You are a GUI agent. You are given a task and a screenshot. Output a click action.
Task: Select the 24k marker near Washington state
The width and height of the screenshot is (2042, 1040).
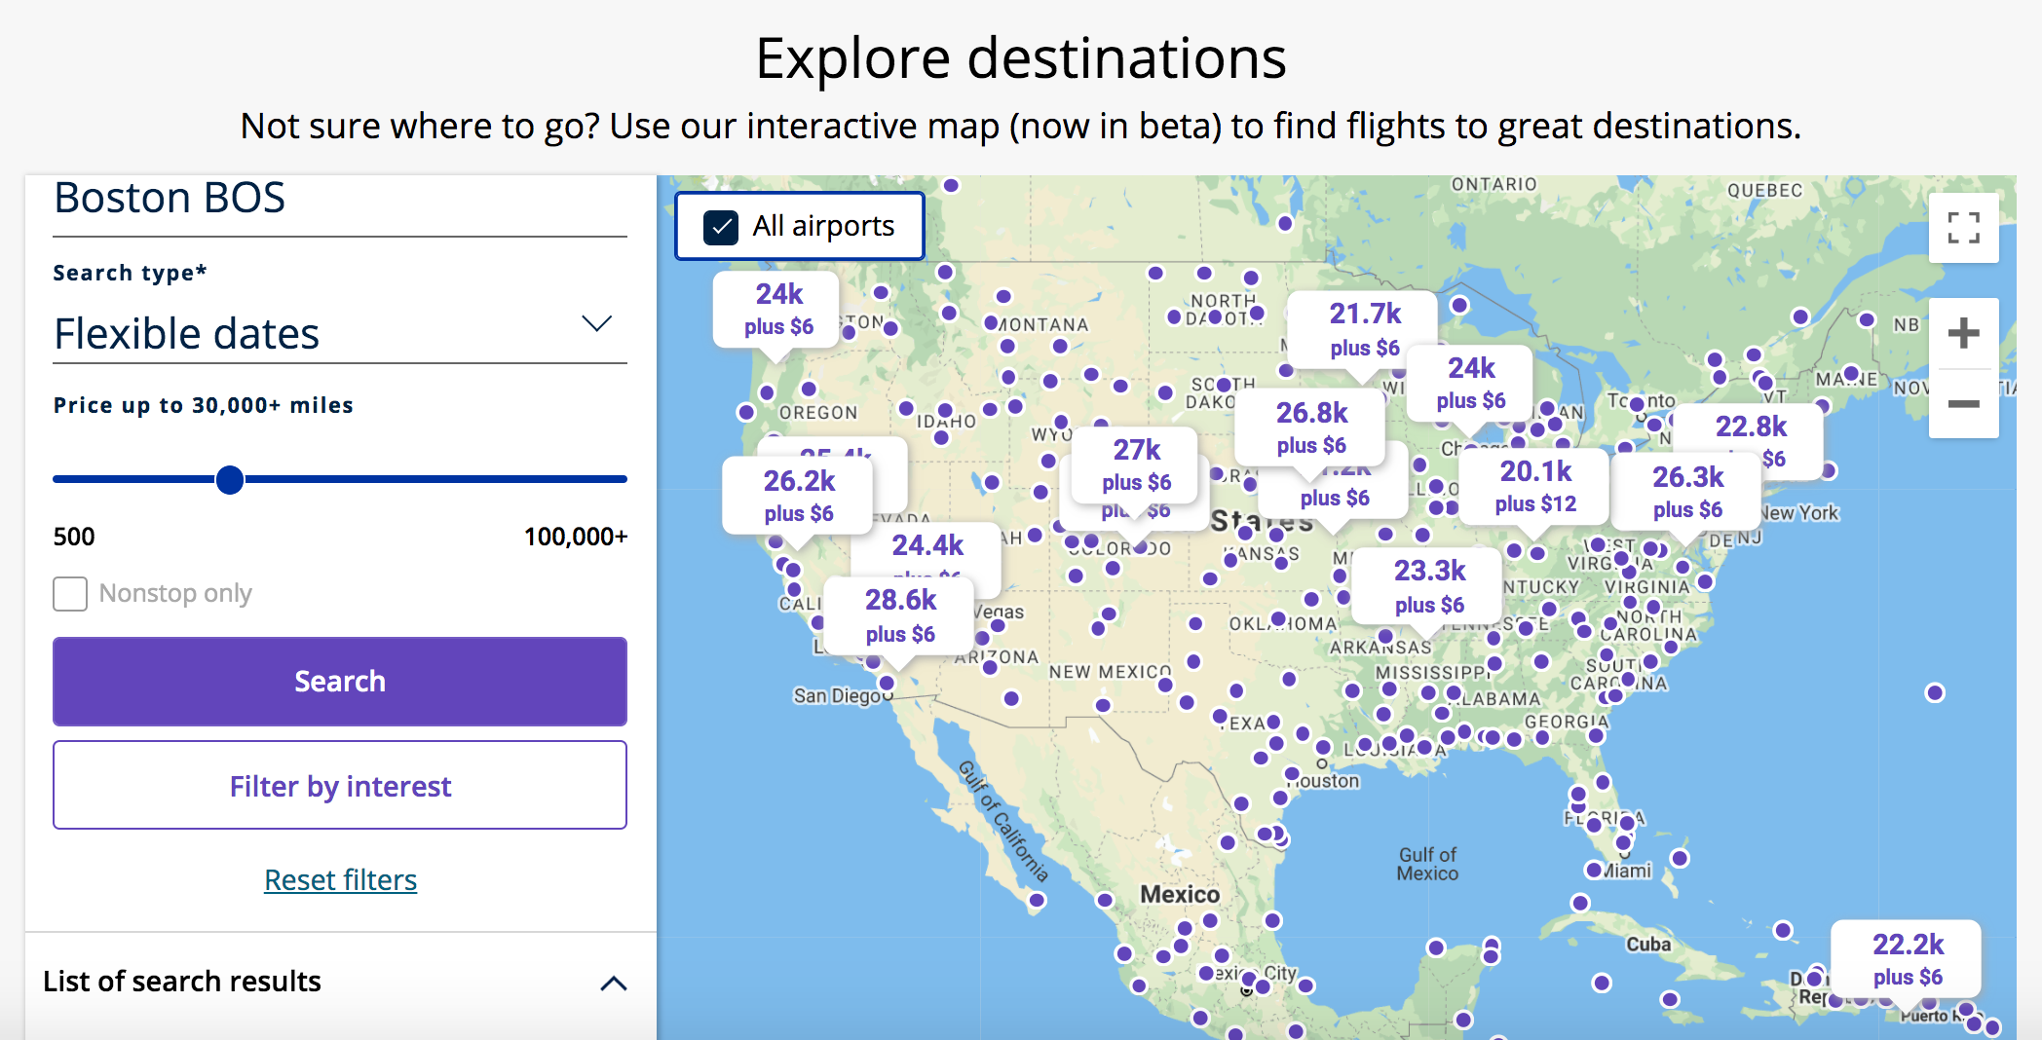777,309
